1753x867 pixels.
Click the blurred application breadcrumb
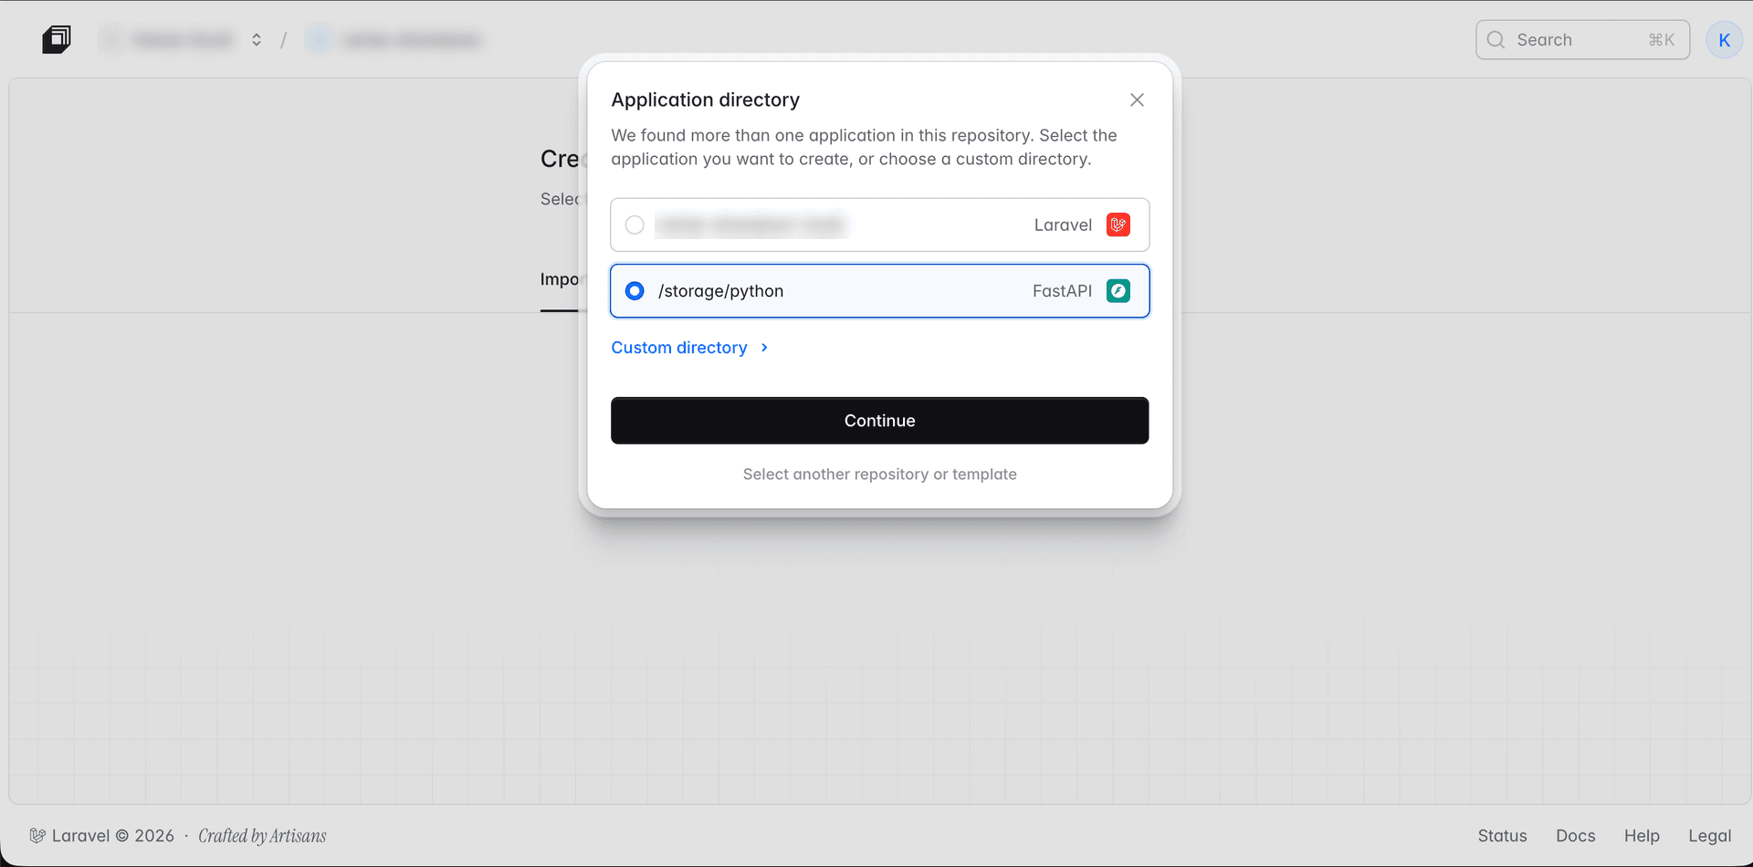point(394,40)
